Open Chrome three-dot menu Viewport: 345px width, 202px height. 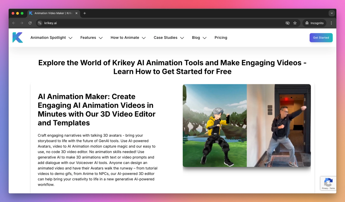point(331,23)
